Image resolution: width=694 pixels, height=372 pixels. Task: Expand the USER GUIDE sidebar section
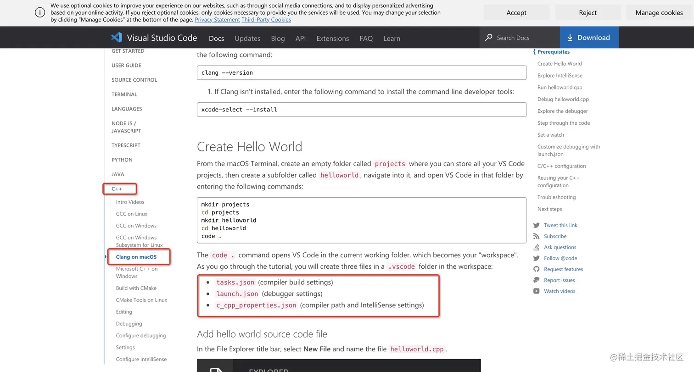126,65
